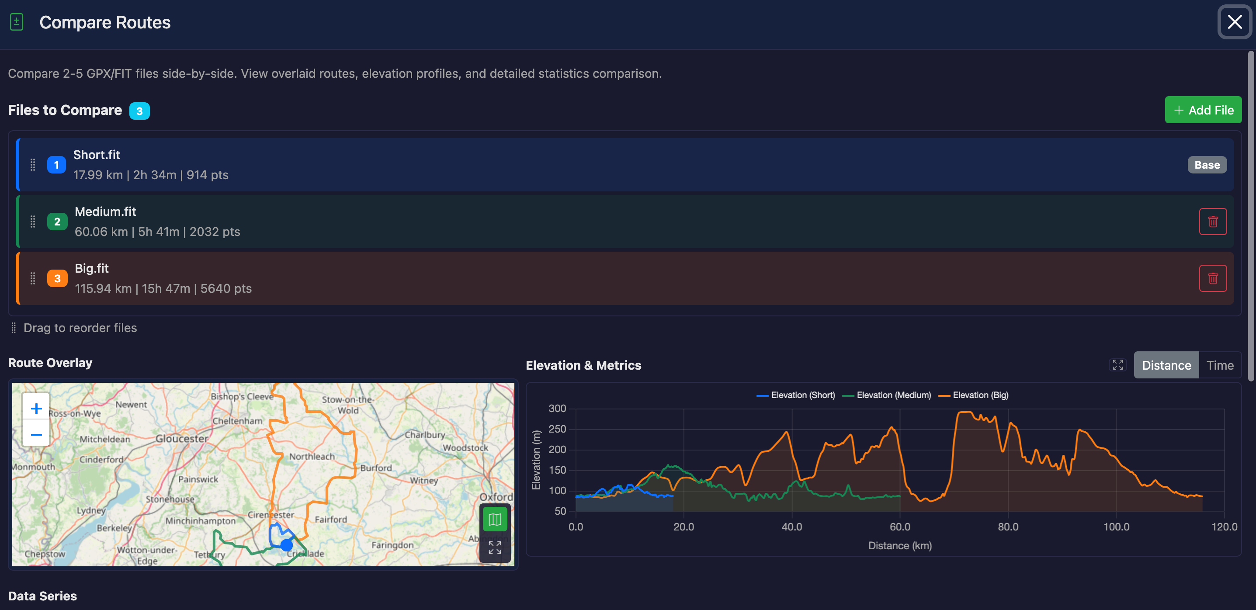Expand the route map to fullscreen
Viewport: 1256px width, 610px height.
(x=494, y=548)
